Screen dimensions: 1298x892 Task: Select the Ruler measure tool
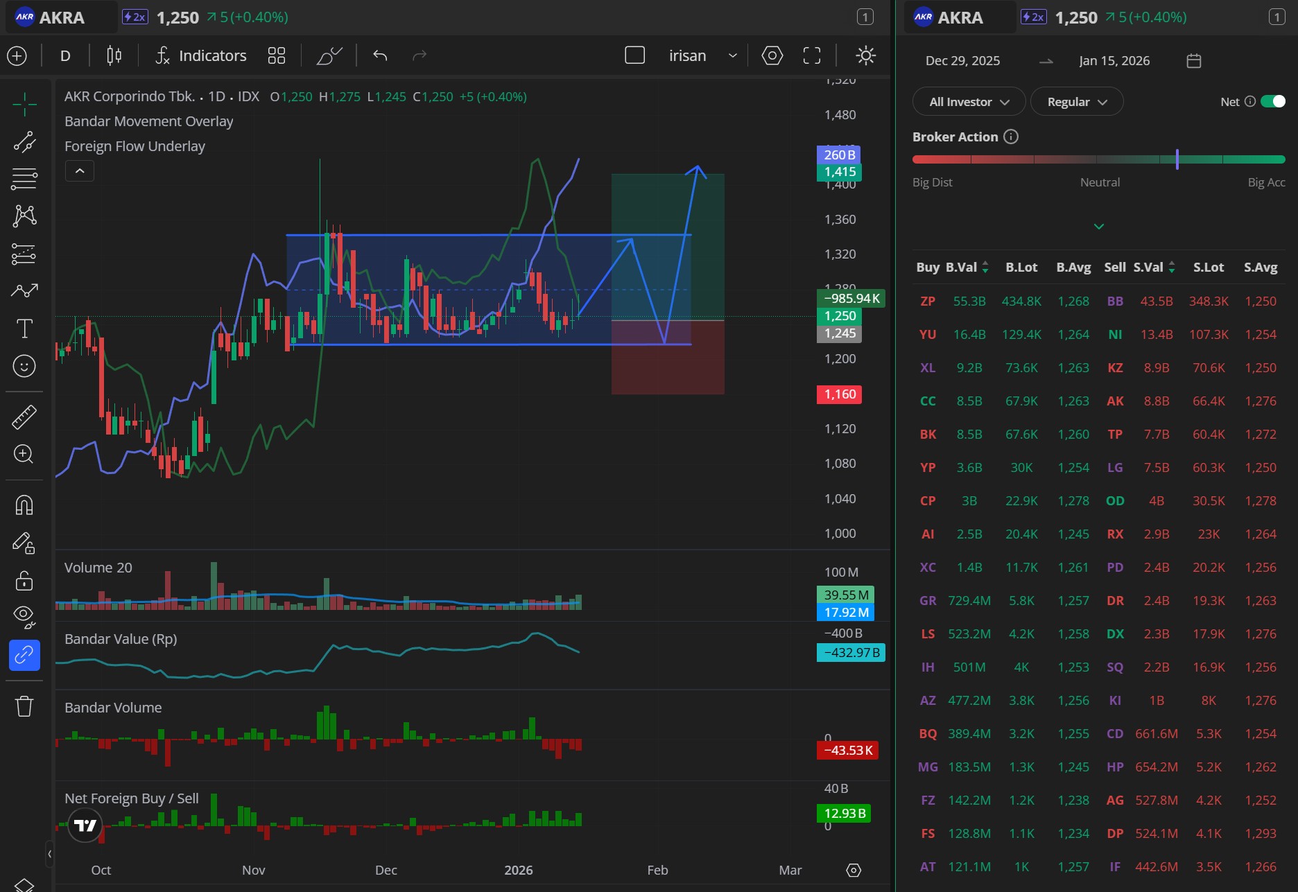pyautogui.click(x=24, y=417)
